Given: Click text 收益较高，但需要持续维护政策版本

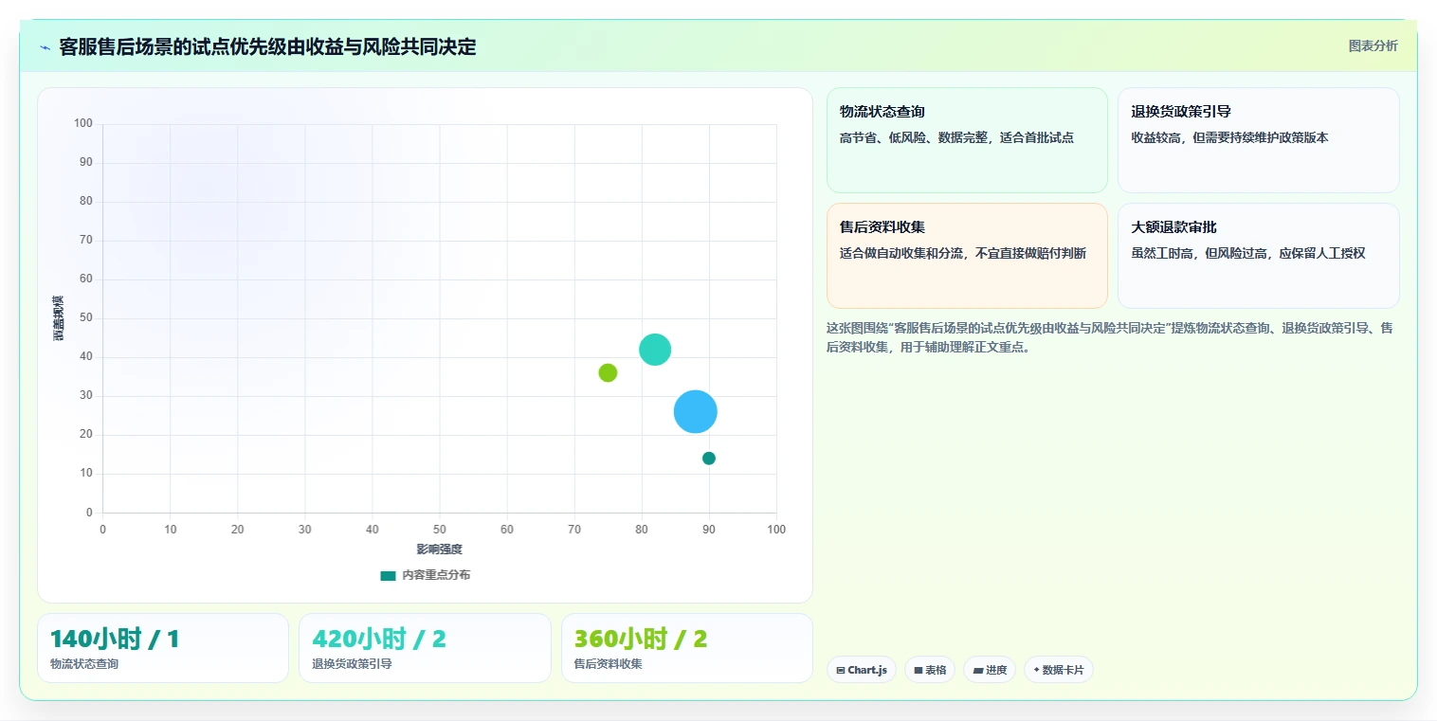Looking at the screenshot, I should (x=1229, y=137).
